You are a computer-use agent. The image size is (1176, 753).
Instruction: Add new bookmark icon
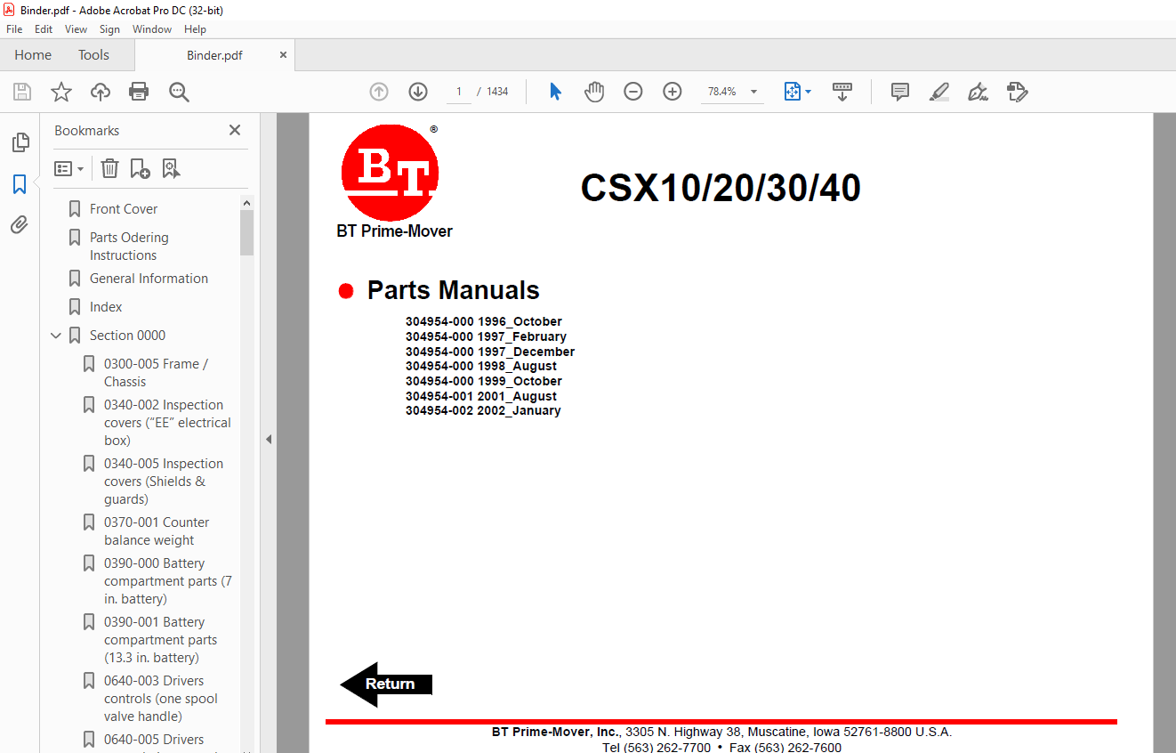click(x=141, y=168)
